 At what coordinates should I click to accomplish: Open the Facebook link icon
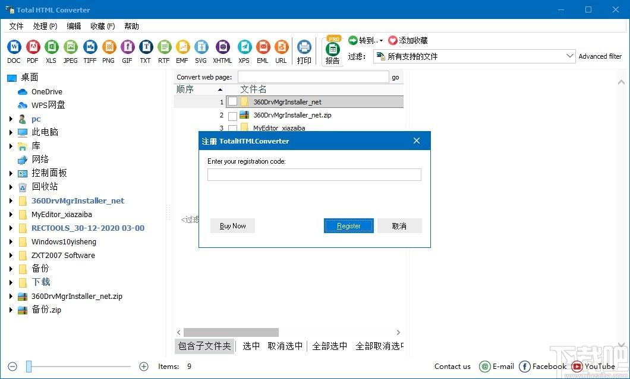524,366
